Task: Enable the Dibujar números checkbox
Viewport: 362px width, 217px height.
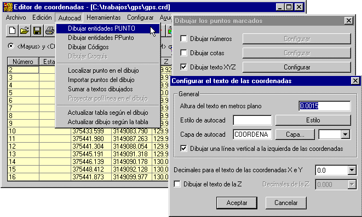Action: click(183, 39)
